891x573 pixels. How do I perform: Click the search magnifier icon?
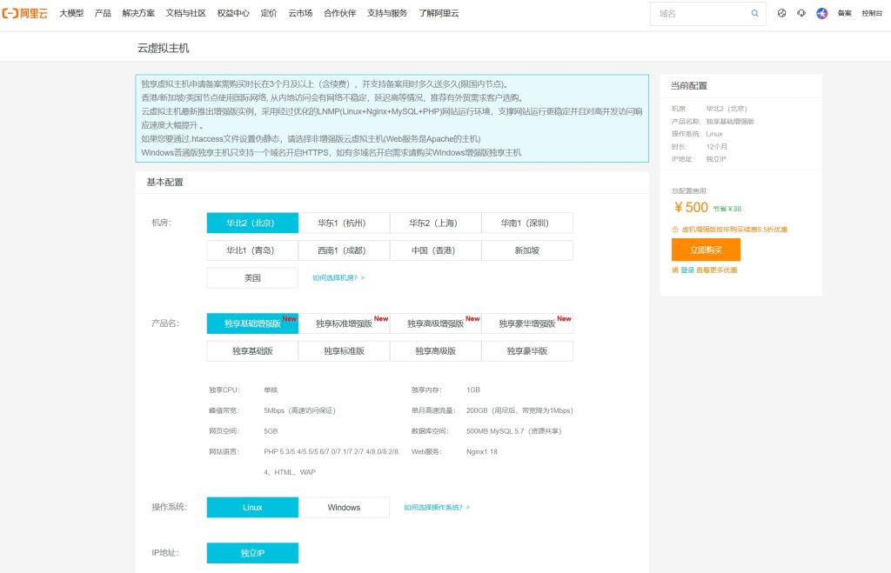[754, 13]
